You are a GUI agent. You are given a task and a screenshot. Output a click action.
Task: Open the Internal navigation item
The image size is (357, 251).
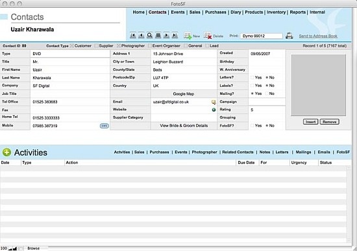[317, 12]
